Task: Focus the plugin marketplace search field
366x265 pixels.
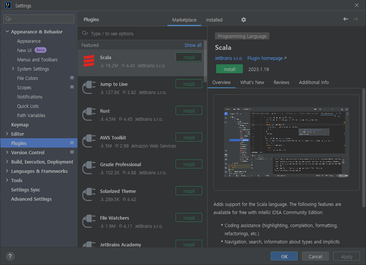Action: [x=142, y=33]
